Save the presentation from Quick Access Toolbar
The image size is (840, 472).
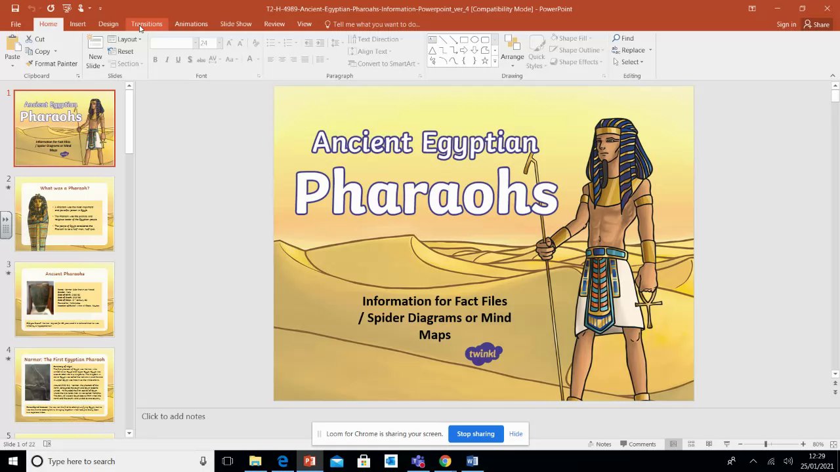(15, 9)
